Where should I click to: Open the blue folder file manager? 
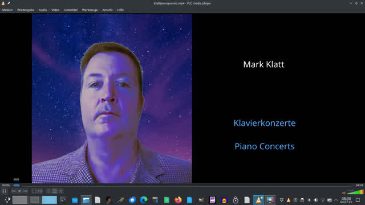(75, 200)
